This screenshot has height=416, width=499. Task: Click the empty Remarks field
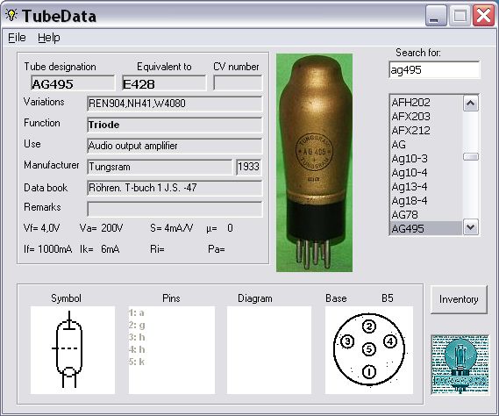(x=175, y=209)
